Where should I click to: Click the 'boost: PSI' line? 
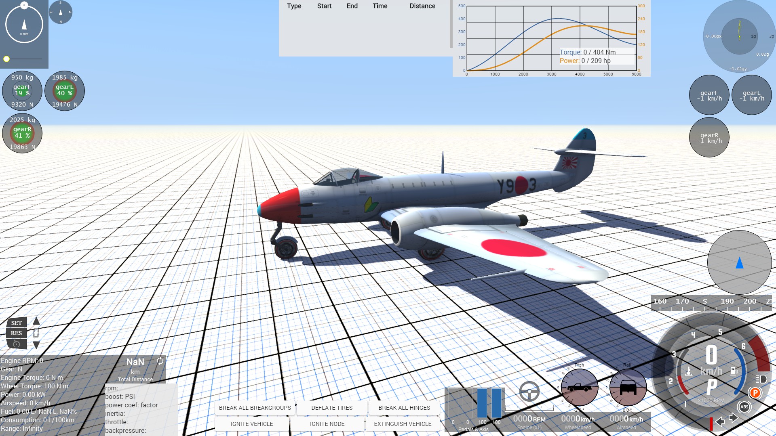click(120, 397)
